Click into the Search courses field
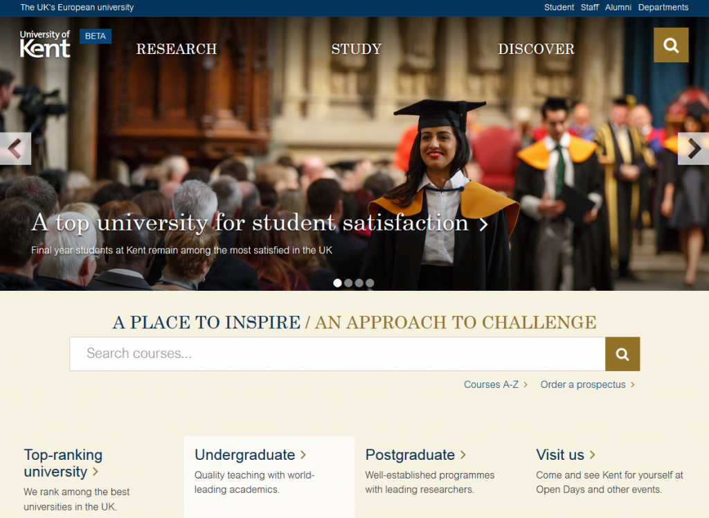The image size is (709, 518). [337, 354]
